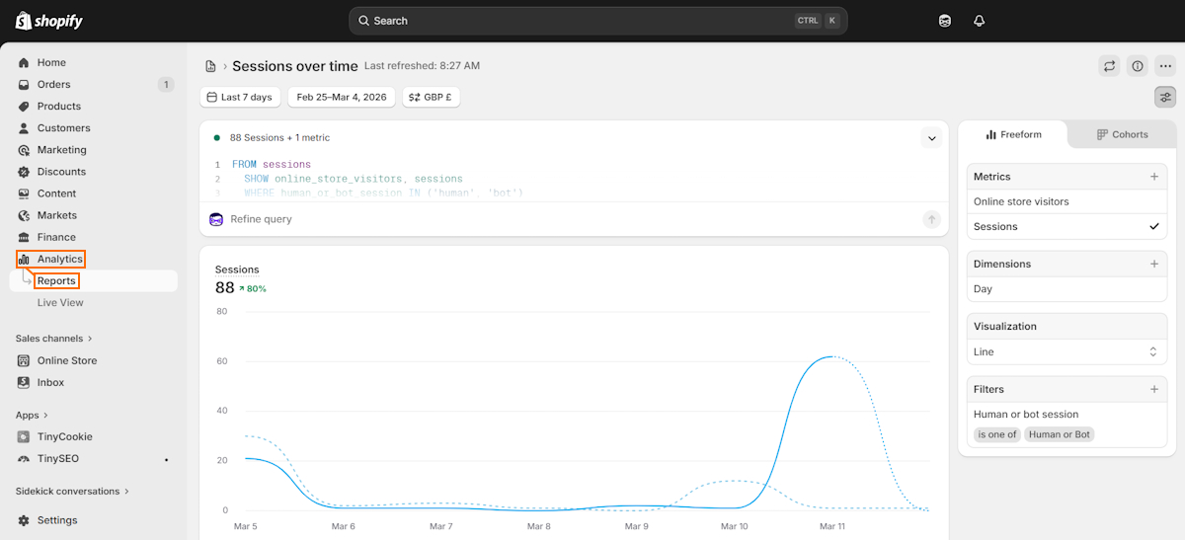This screenshot has width=1185, height=540.
Task: Click the Products tag icon
Action: [x=24, y=106]
